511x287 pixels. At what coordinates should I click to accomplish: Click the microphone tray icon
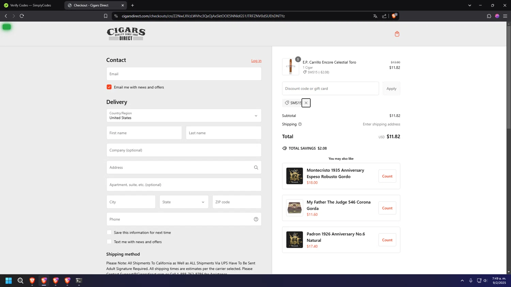pyautogui.click(x=471, y=281)
